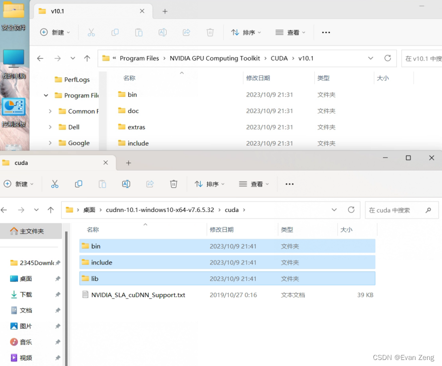Go back in the v10.1 window
The image size is (442, 366).
point(41,58)
